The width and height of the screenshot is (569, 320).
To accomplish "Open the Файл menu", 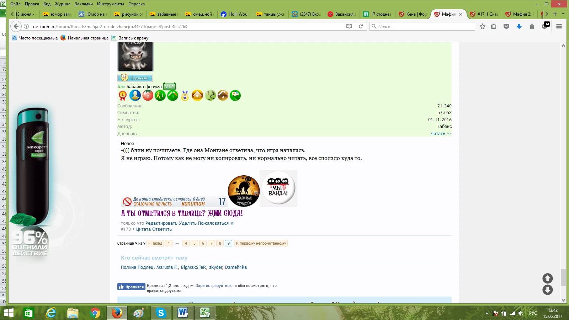I will click(15, 4).
